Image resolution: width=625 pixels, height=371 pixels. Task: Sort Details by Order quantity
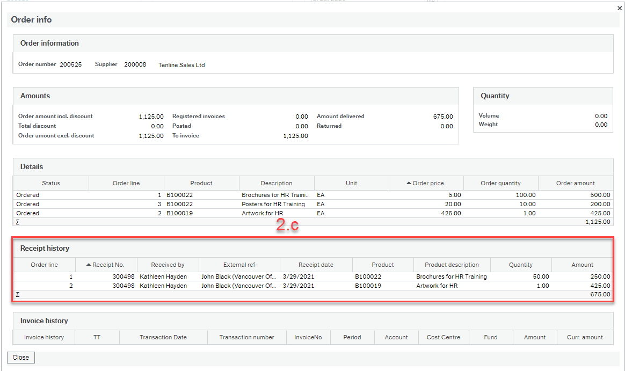500,183
